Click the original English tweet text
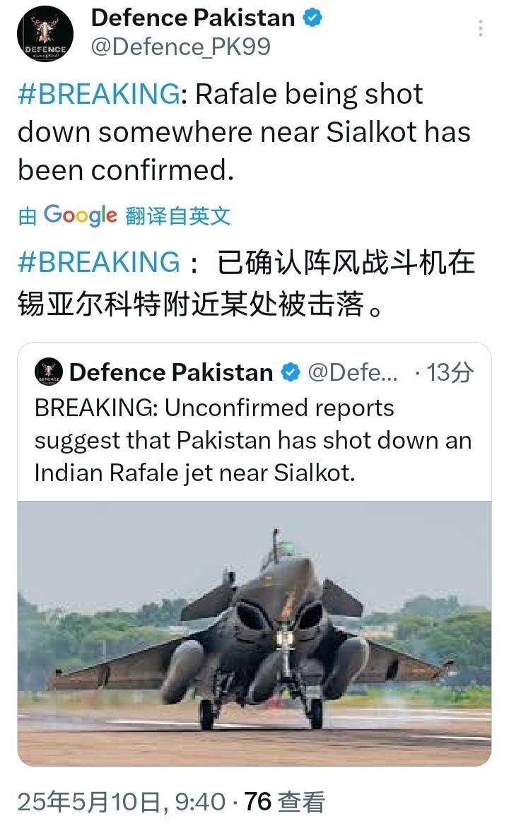The image size is (509, 833). [x=245, y=132]
